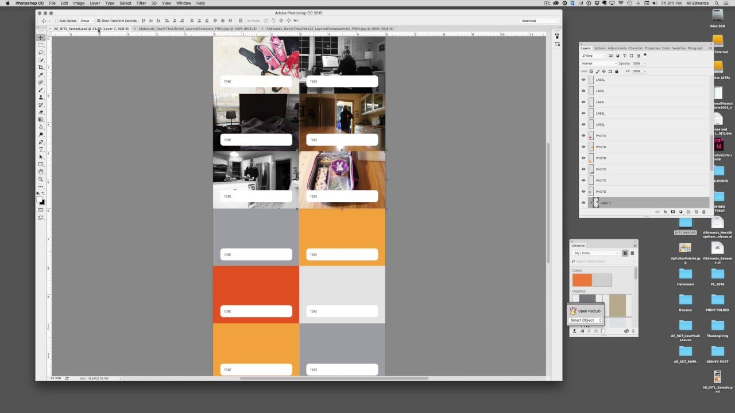Select the Eraser tool
735x413 pixels.
click(x=41, y=112)
